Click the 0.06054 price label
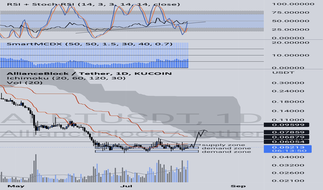The image size is (323, 190). (287, 142)
